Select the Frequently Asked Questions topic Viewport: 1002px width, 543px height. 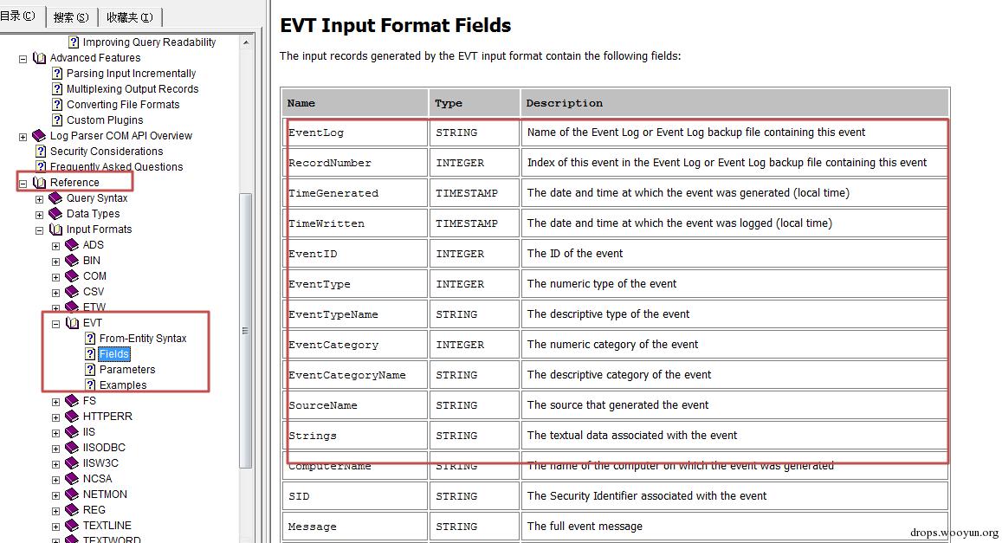tap(116, 167)
